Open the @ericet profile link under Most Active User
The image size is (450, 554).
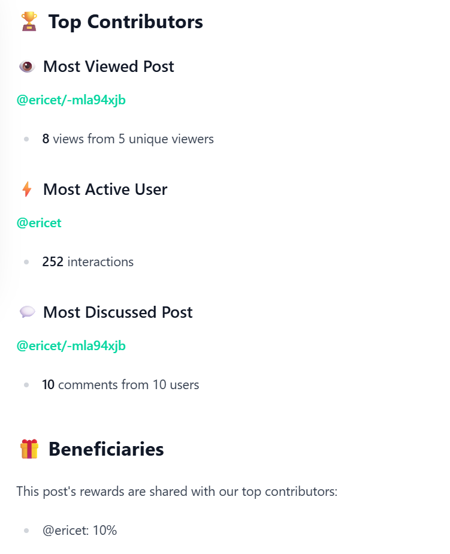pos(39,223)
